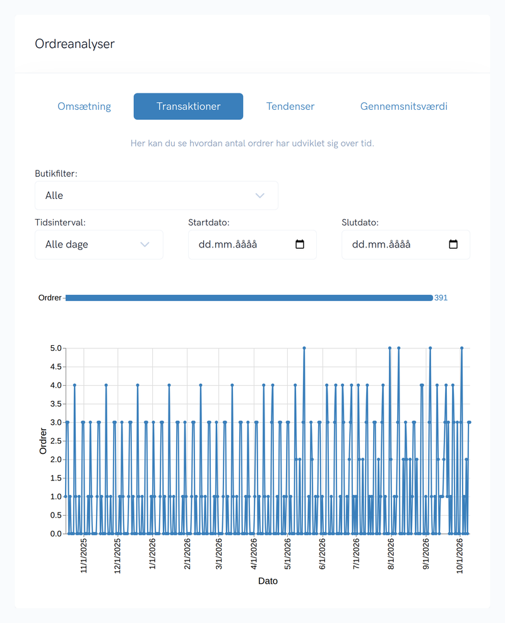Click the Ordreanalyser page heading

pos(74,44)
